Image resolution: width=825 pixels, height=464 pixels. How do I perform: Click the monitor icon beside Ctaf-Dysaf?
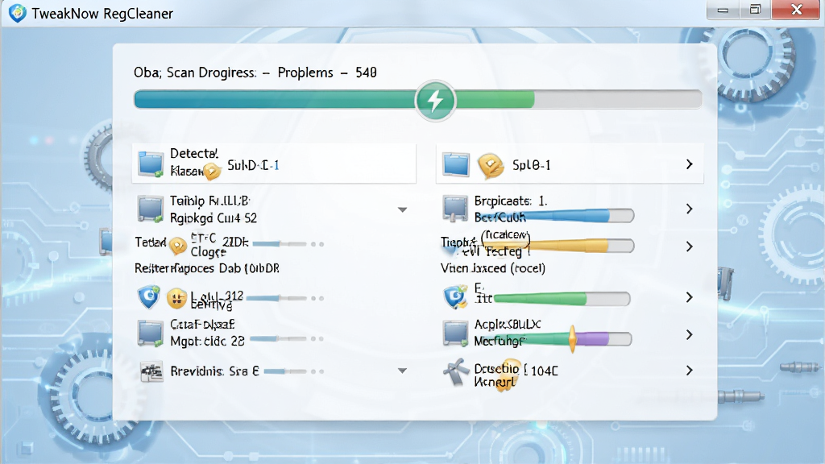click(151, 333)
